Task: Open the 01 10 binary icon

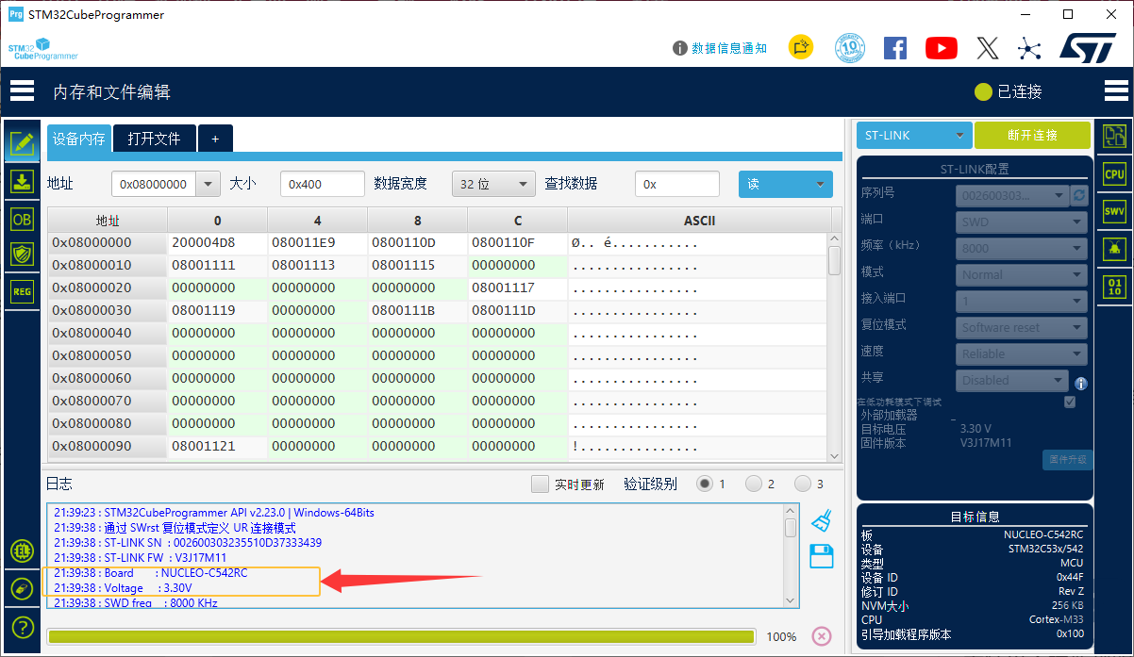Action: [x=1114, y=287]
